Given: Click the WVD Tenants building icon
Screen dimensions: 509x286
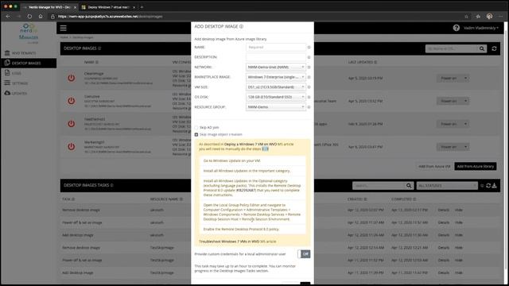Looking at the screenshot, I should [x=7, y=53].
